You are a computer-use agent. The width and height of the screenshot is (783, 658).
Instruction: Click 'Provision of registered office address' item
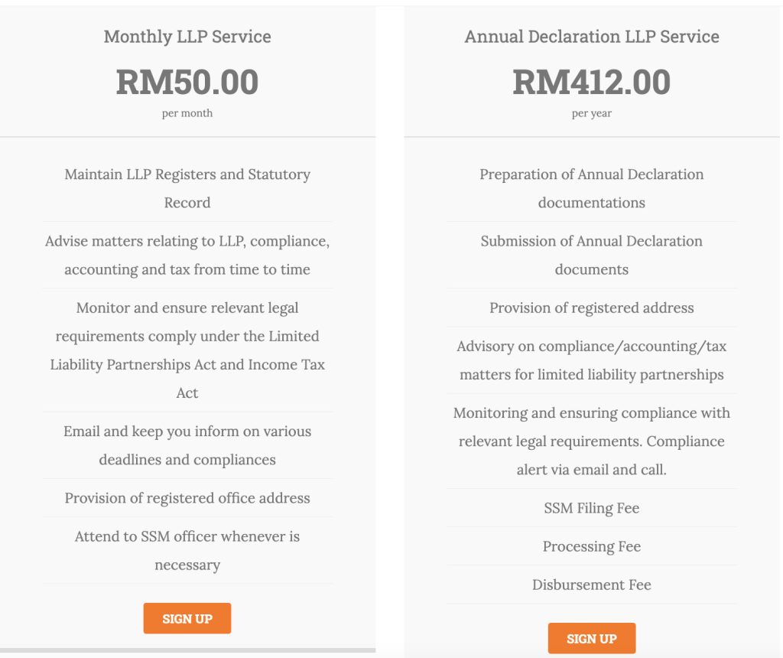point(187,498)
